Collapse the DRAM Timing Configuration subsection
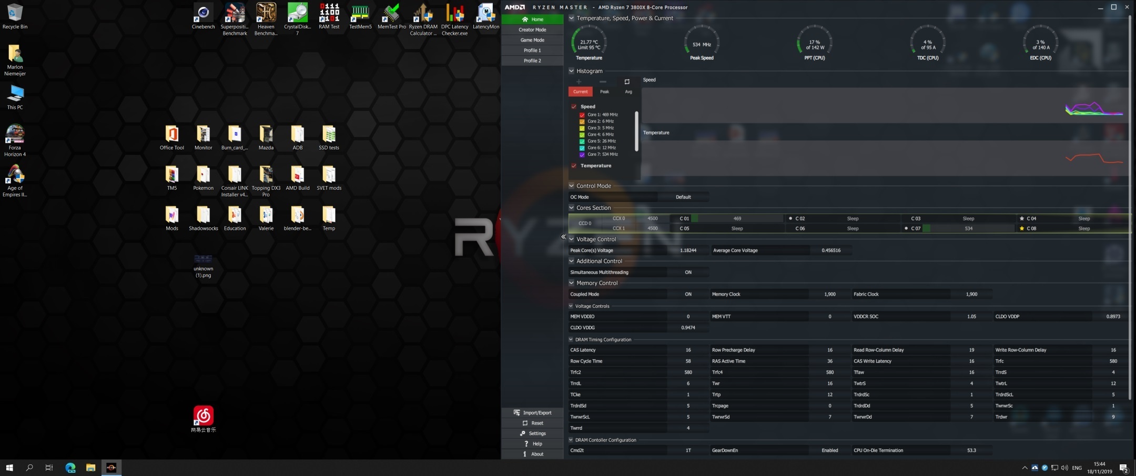 [x=571, y=340]
